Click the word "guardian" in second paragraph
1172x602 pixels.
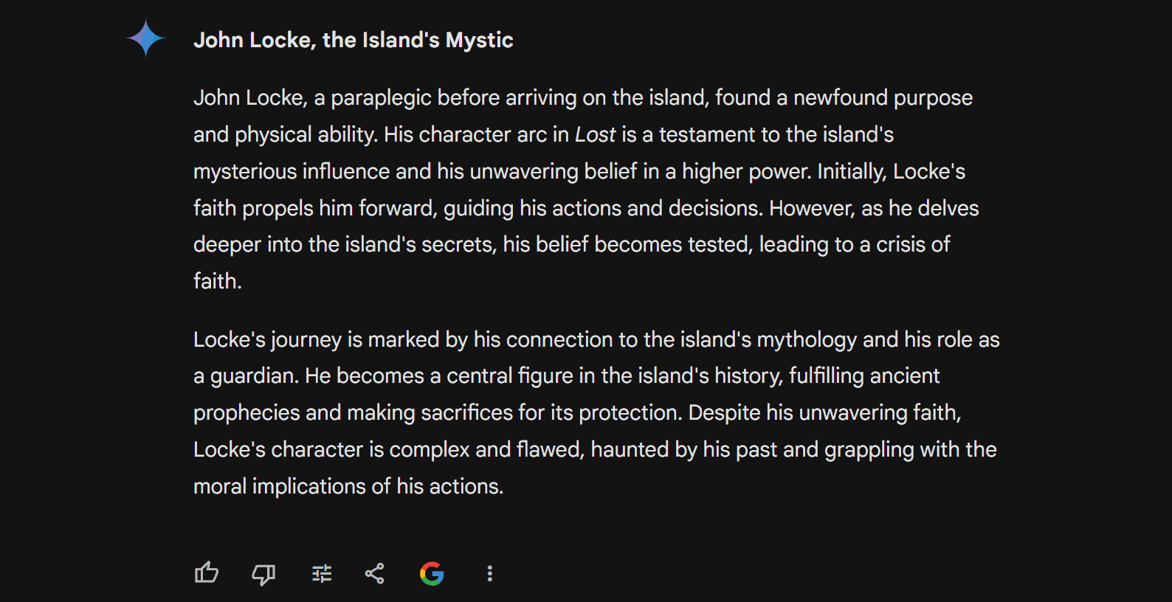click(254, 376)
